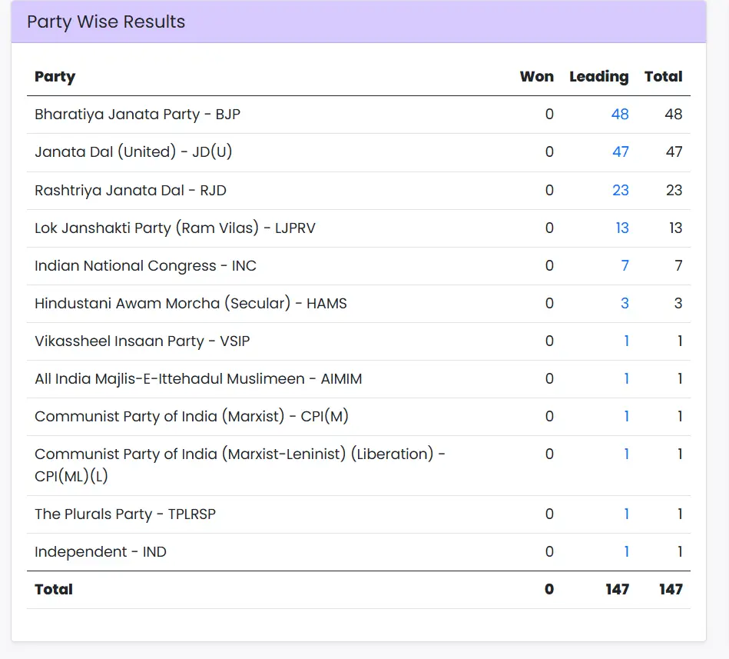The height and width of the screenshot is (659, 729).
Task: Click the Party column header
Action: click(55, 77)
